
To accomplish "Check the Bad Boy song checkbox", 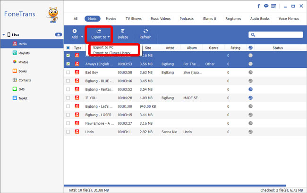I will (x=68, y=72).
